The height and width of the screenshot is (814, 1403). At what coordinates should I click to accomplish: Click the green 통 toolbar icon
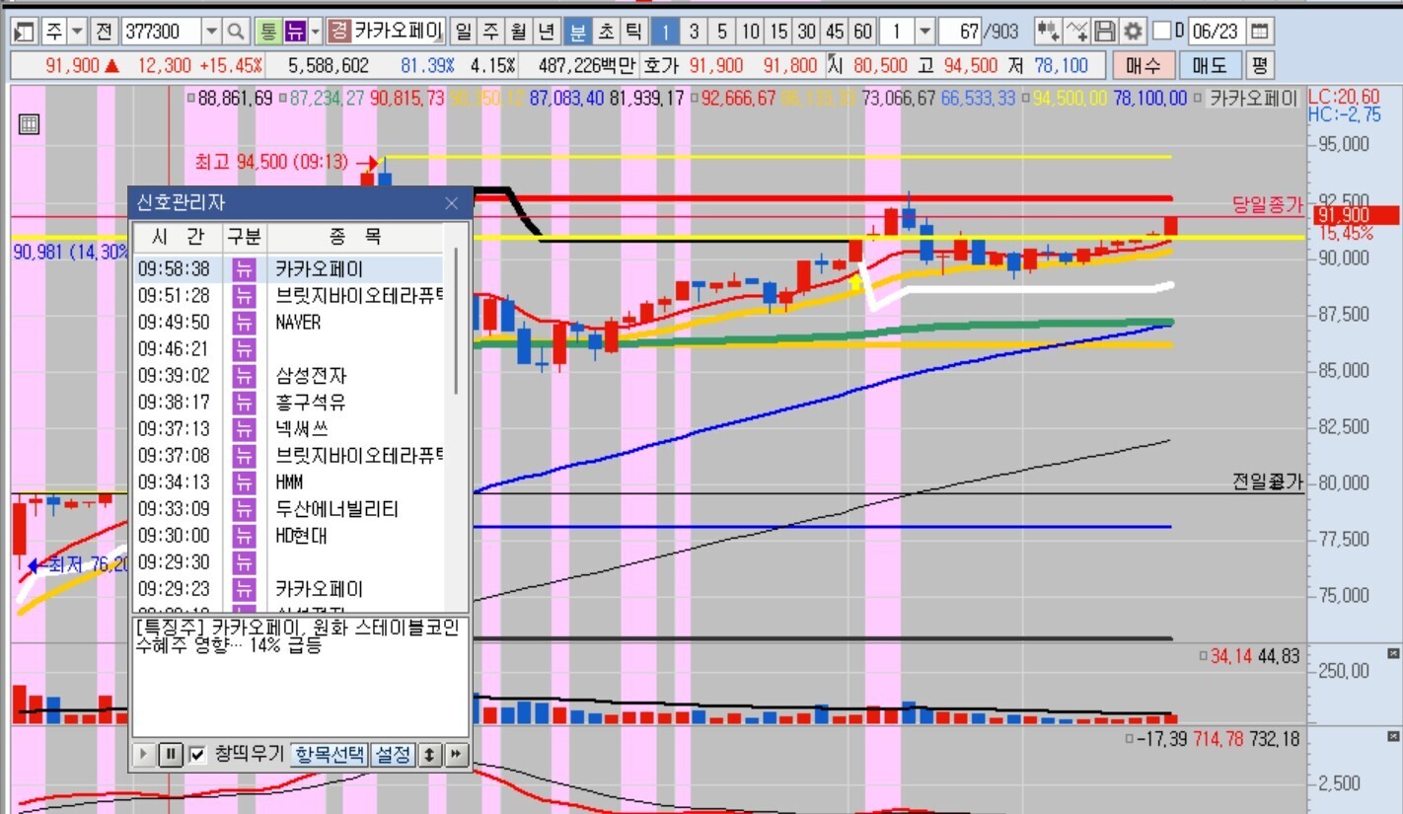(x=267, y=32)
